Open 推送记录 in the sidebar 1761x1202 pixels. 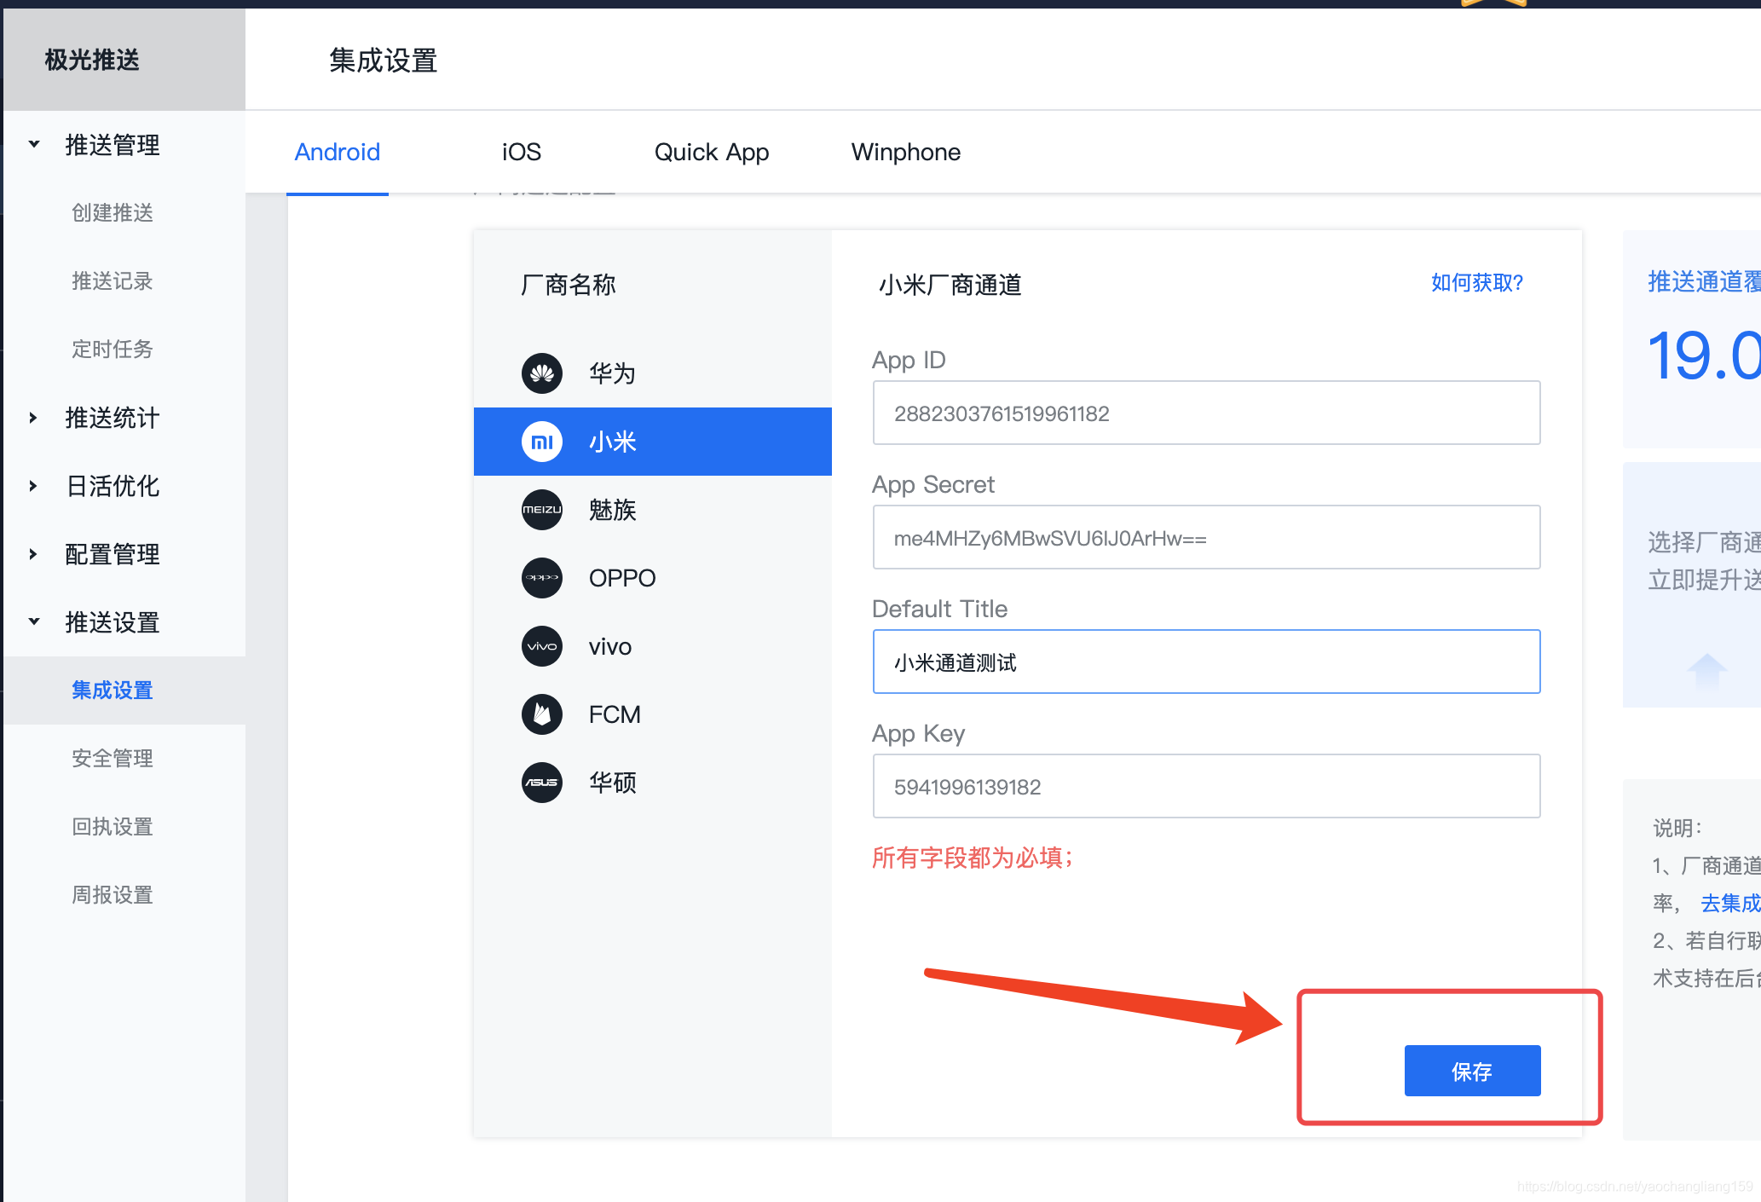pos(113,281)
